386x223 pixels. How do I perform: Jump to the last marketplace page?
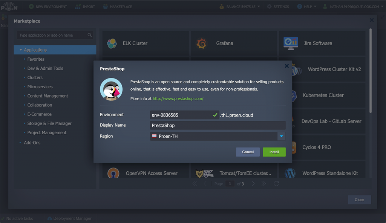coord(263,184)
